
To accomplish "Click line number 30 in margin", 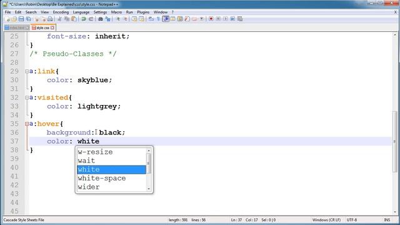I will [14, 80].
